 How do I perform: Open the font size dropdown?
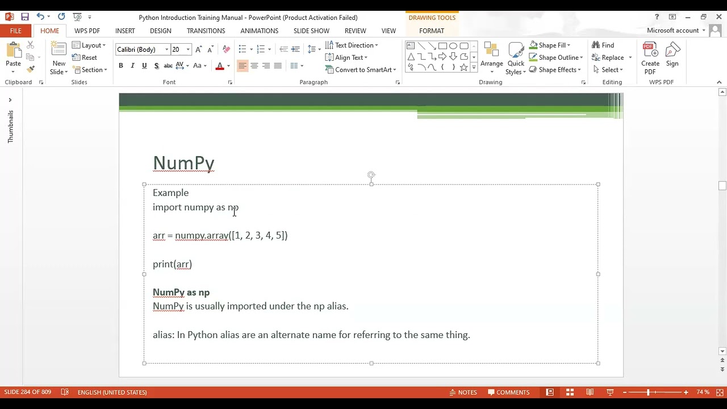(188, 49)
